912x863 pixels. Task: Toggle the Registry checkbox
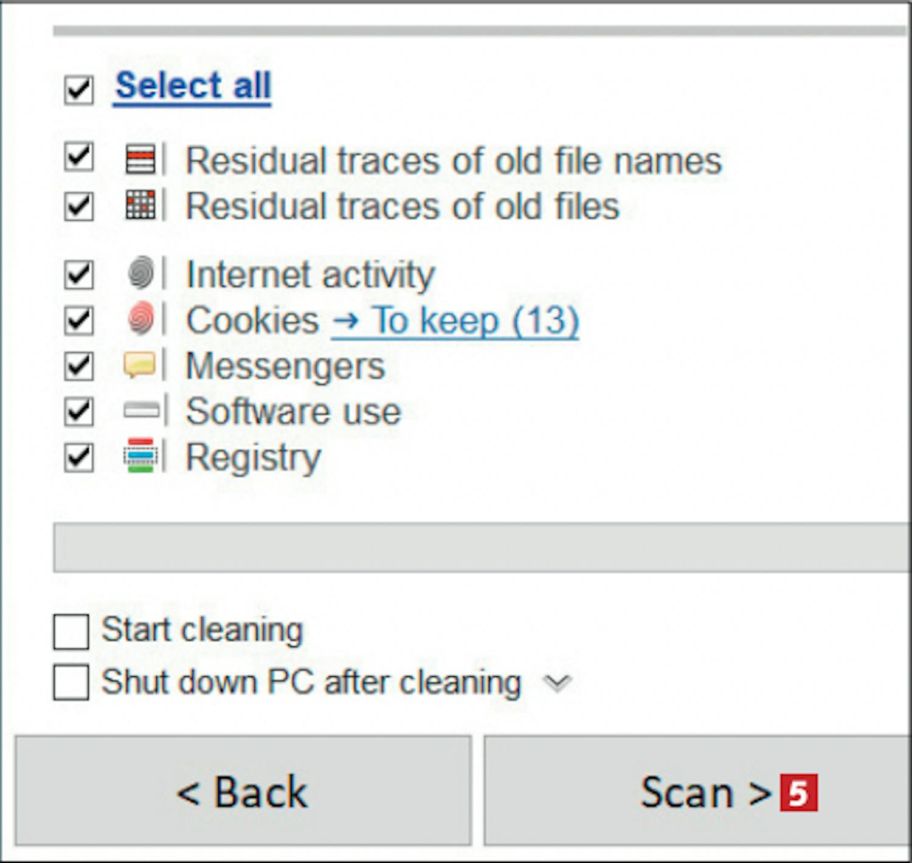(x=79, y=458)
